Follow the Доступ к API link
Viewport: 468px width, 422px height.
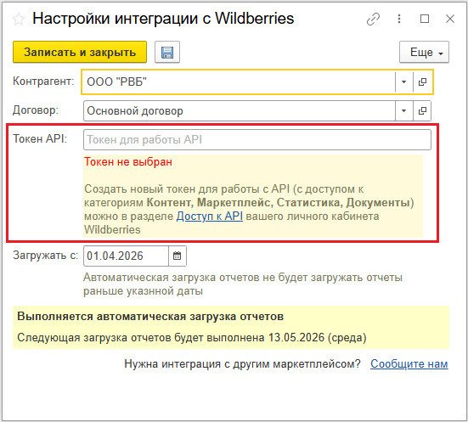[210, 216]
